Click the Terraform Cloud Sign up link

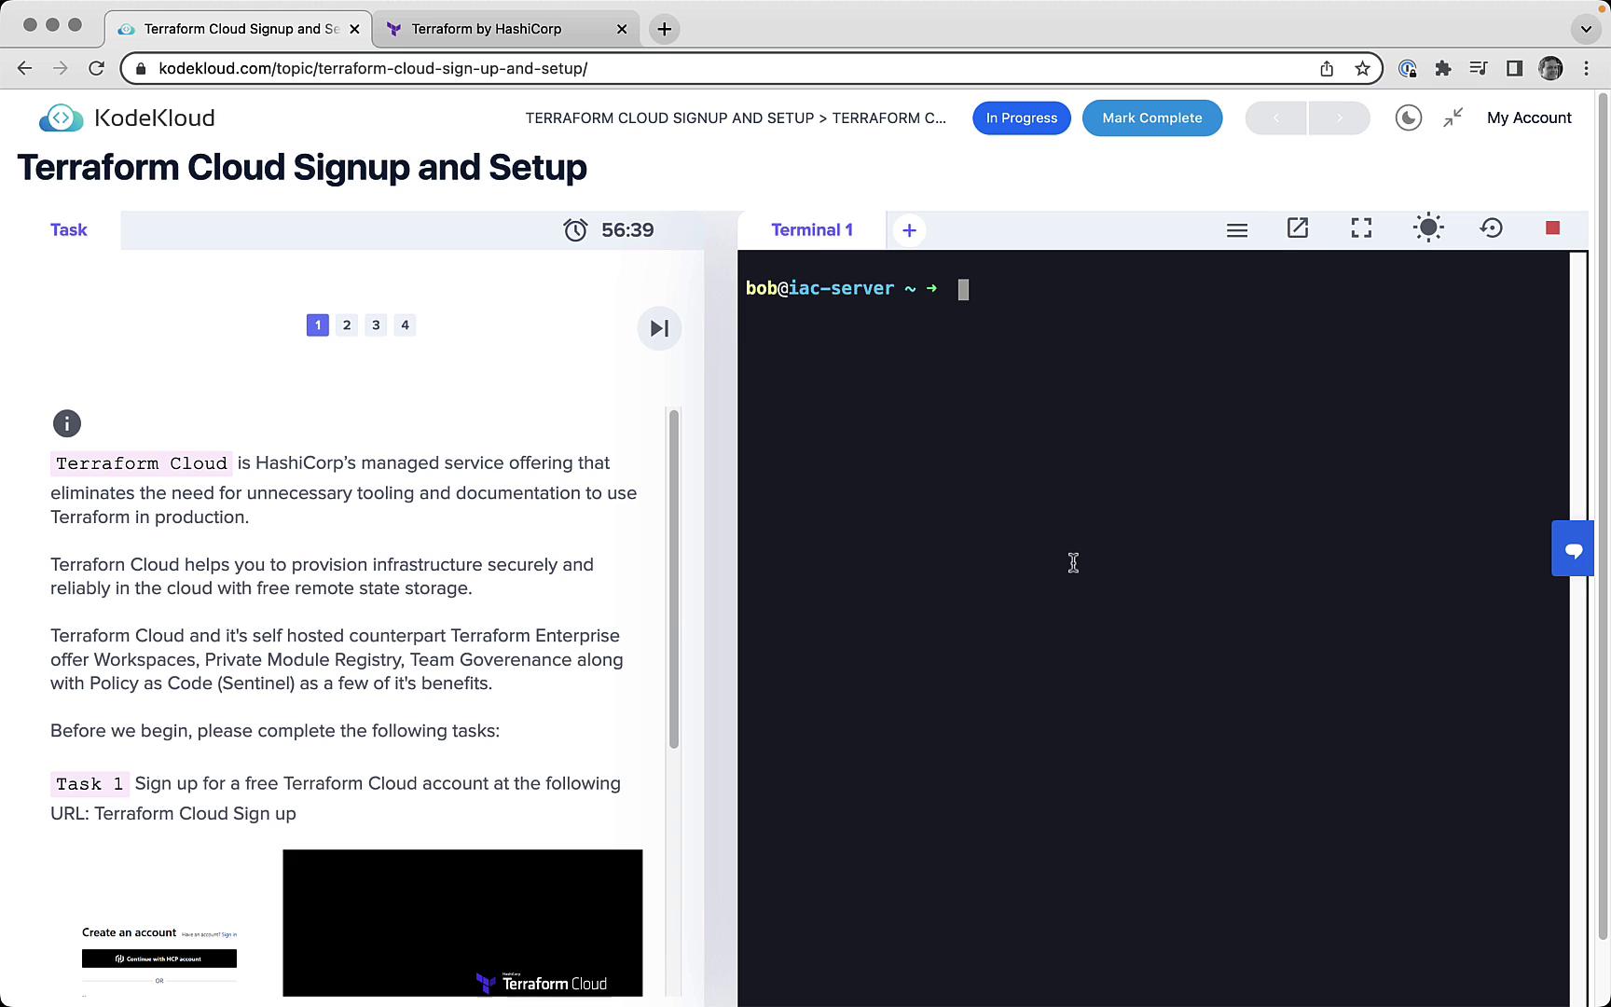[x=195, y=814]
